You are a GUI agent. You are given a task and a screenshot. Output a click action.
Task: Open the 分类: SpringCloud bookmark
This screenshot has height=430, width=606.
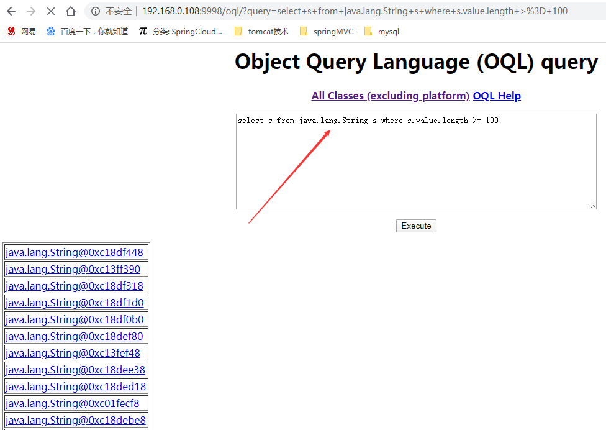click(181, 31)
